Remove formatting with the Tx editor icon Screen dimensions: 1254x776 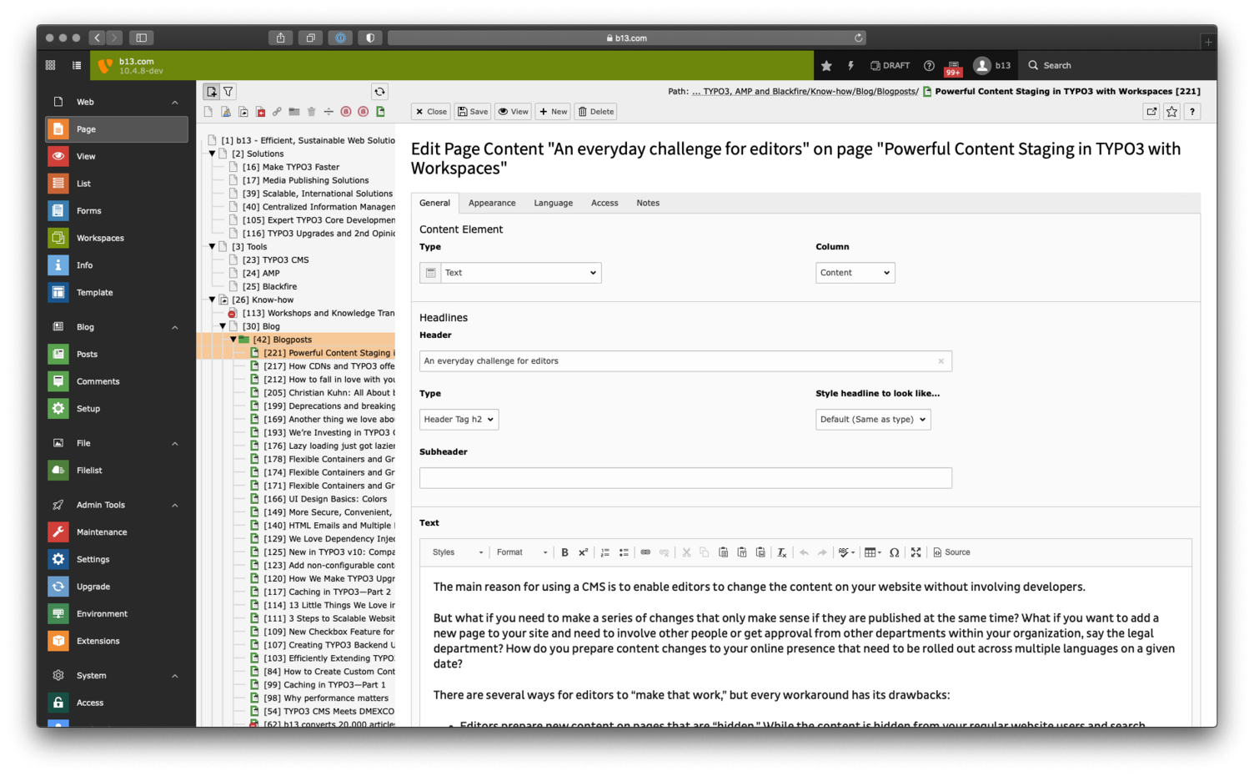coord(781,552)
